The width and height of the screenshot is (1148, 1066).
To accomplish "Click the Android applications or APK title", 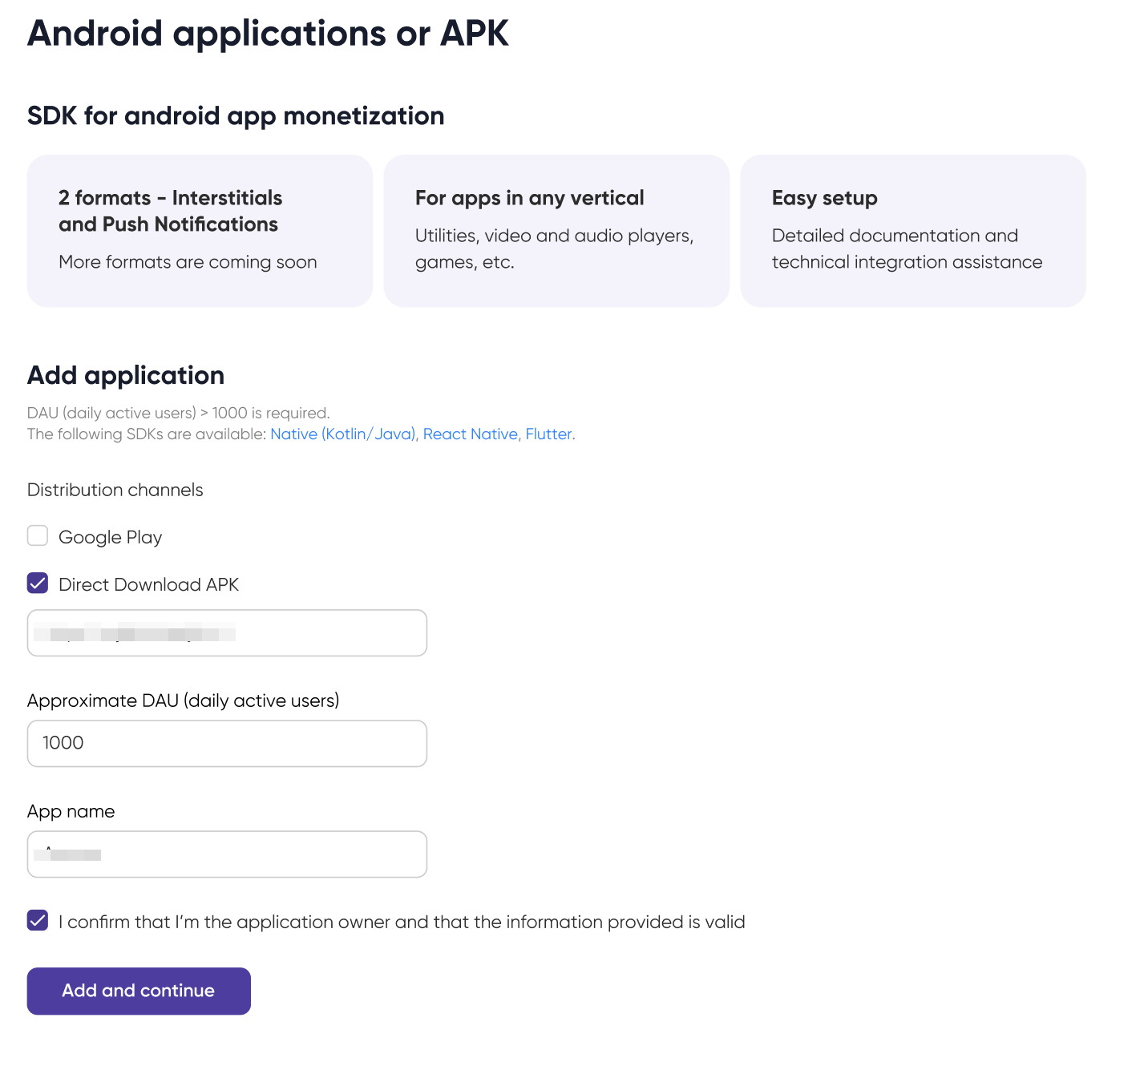I will [268, 34].
